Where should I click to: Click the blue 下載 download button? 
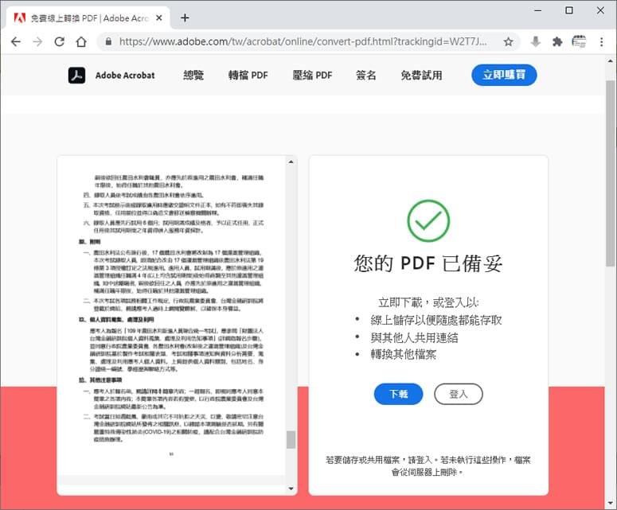tap(398, 394)
